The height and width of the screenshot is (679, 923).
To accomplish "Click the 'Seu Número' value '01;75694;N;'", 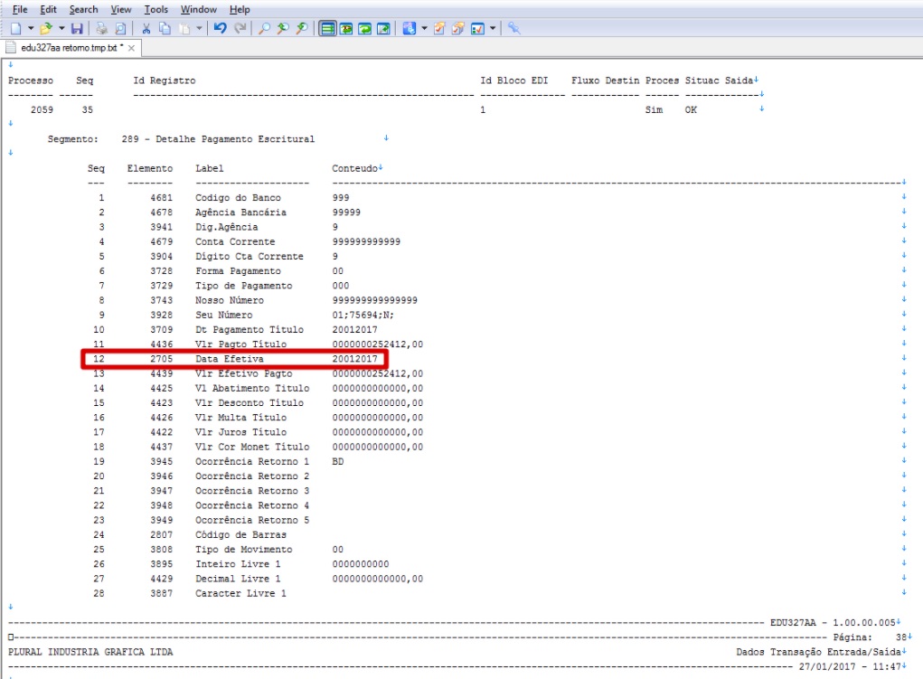I will tap(363, 315).
